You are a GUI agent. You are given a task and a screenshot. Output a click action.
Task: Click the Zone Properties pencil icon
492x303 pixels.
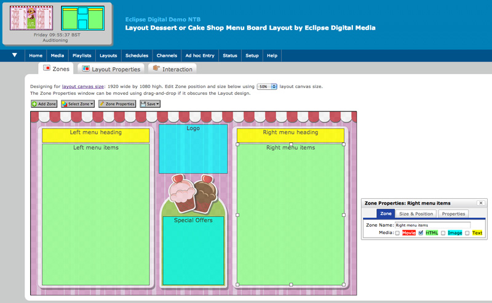102,104
